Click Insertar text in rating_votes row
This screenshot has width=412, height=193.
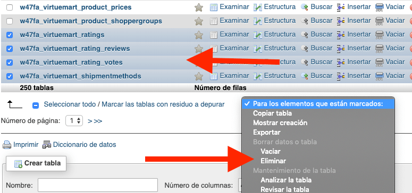pos(359,62)
